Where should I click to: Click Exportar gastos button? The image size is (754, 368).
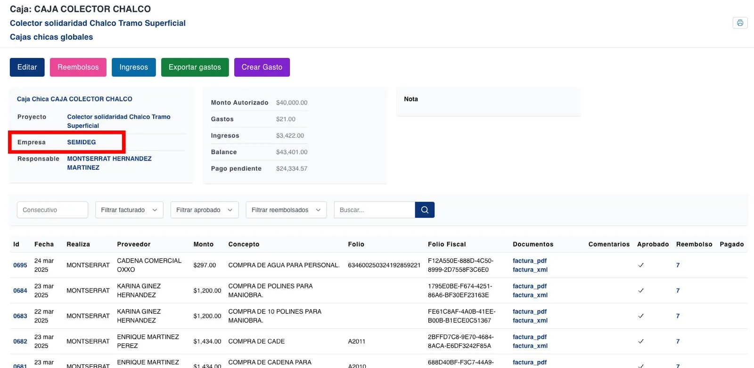pyautogui.click(x=195, y=67)
